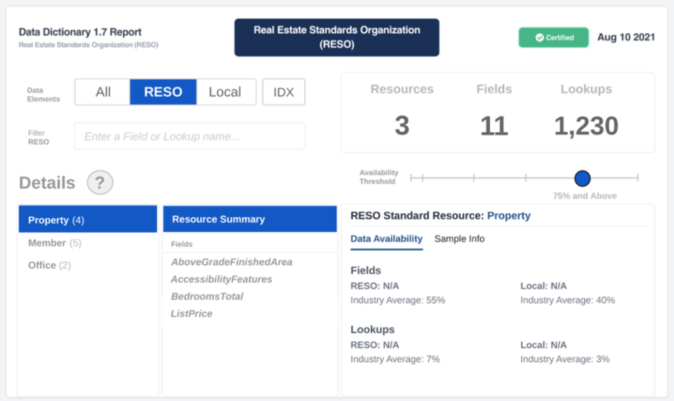Click the Lookups Industry Average: 7% value
This screenshot has width=674, height=401.
pyautogui.click(x=395, y=359)
